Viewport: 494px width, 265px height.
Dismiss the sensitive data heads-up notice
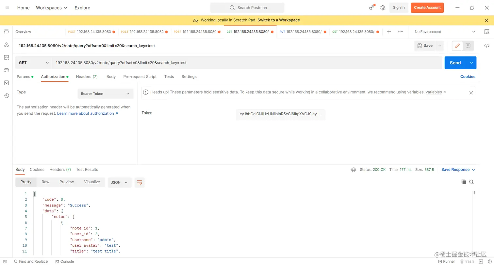471,92
